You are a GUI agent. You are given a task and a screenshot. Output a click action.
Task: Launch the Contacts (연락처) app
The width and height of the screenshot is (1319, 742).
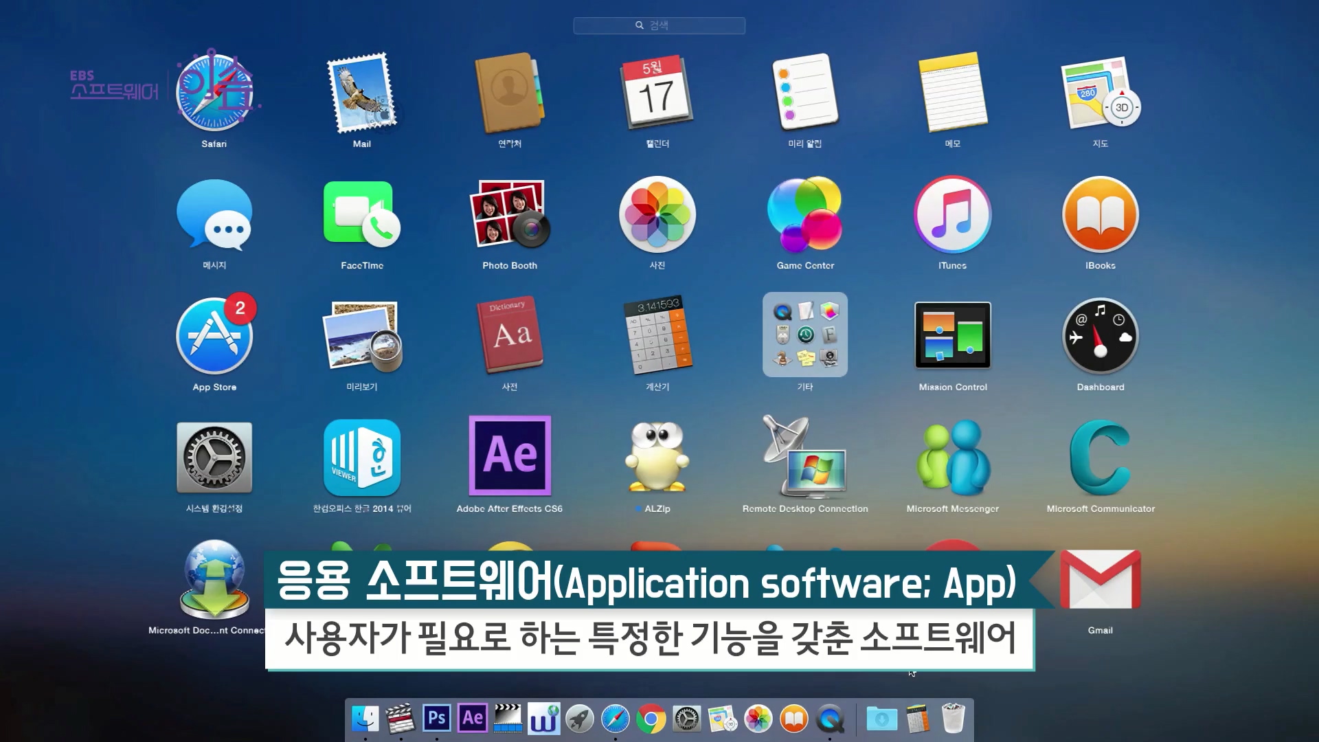[x=509, y=93]
